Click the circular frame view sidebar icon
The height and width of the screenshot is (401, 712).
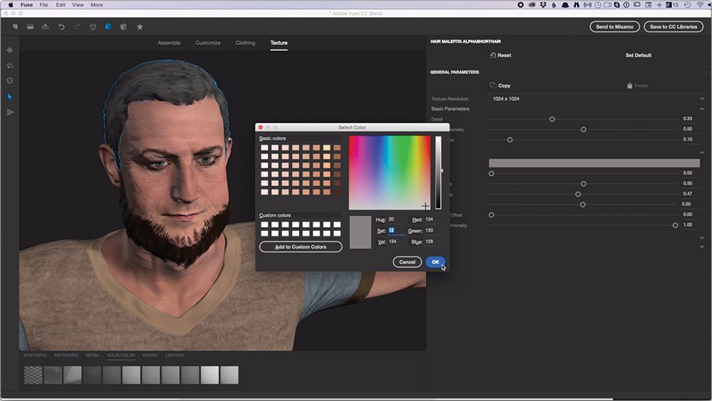coord(9,80)
